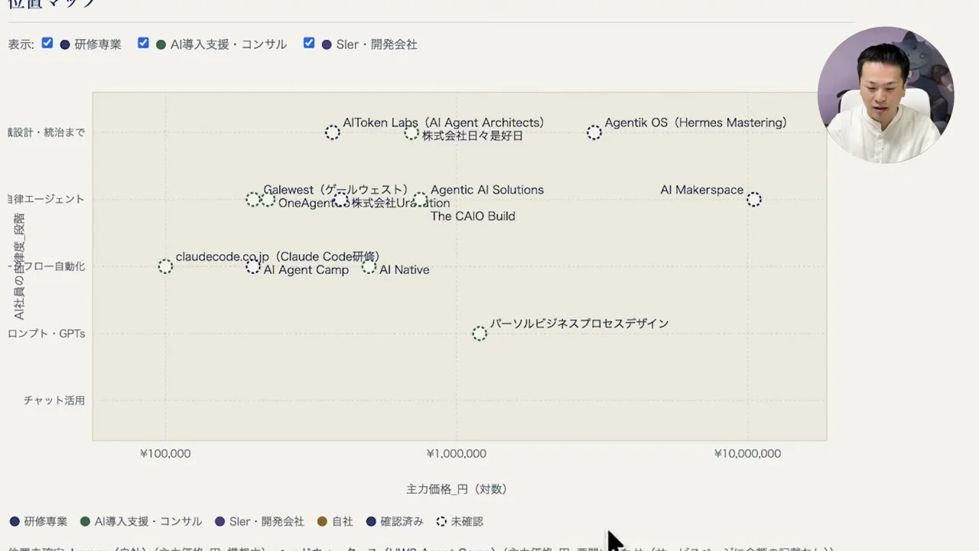Click the bottom SIer・開発会社 legend item
979x551 pixels.
coord(260,521)
